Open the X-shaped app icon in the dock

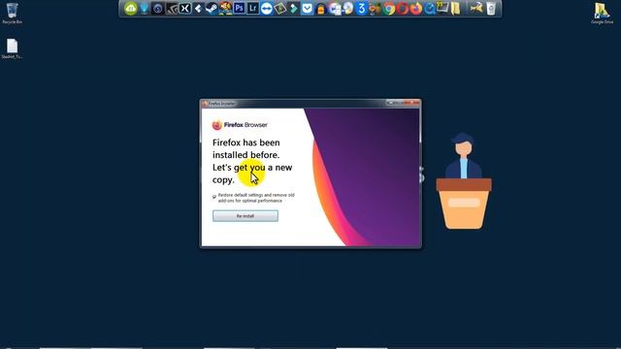[x=184, y=9]
